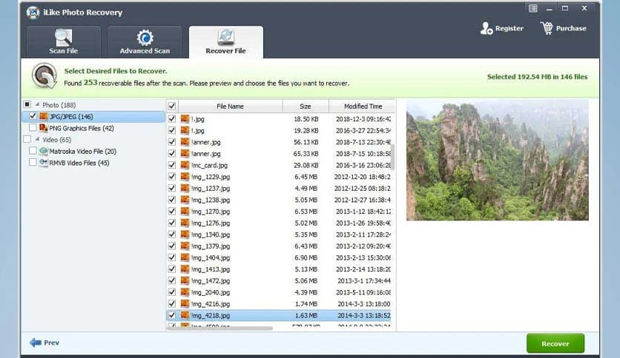Click the file icon of !mg_1229.jpg
This screenshot has width=620, height=358.
coord(185,177)
